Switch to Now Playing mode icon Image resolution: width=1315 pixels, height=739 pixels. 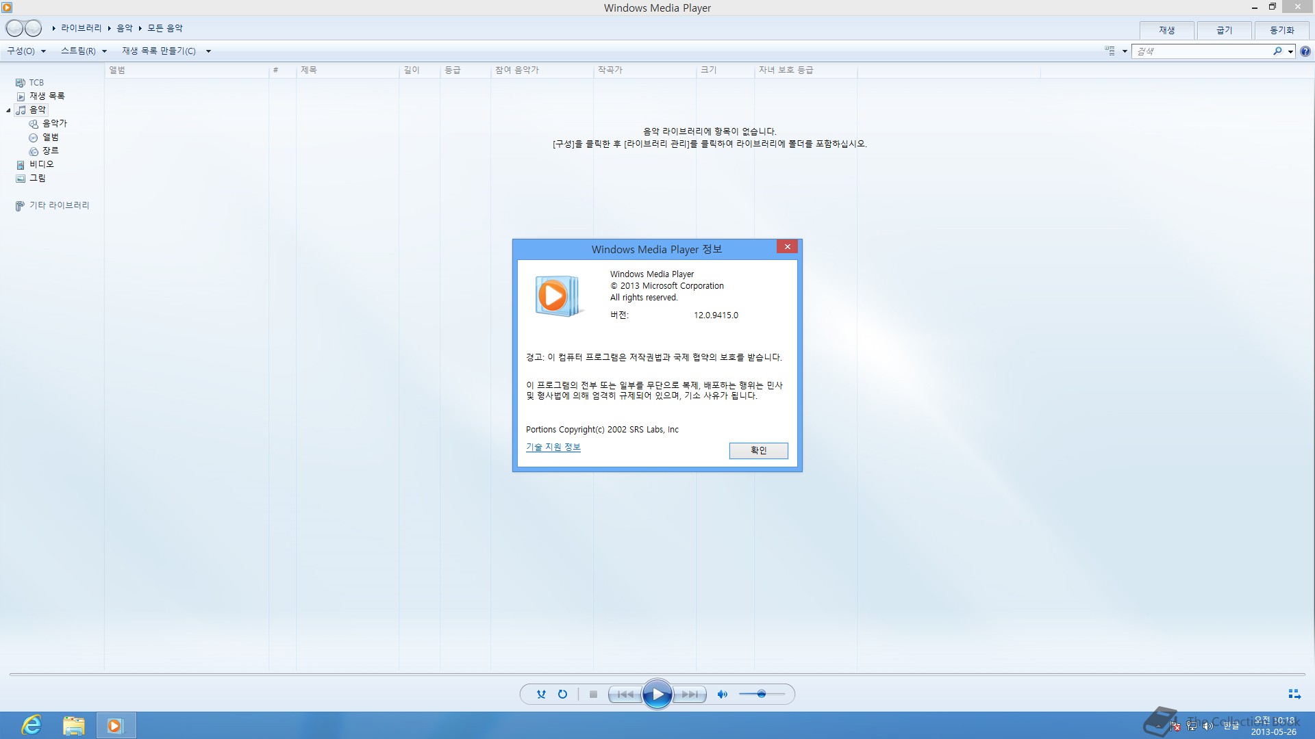[x=1294, y=694]
